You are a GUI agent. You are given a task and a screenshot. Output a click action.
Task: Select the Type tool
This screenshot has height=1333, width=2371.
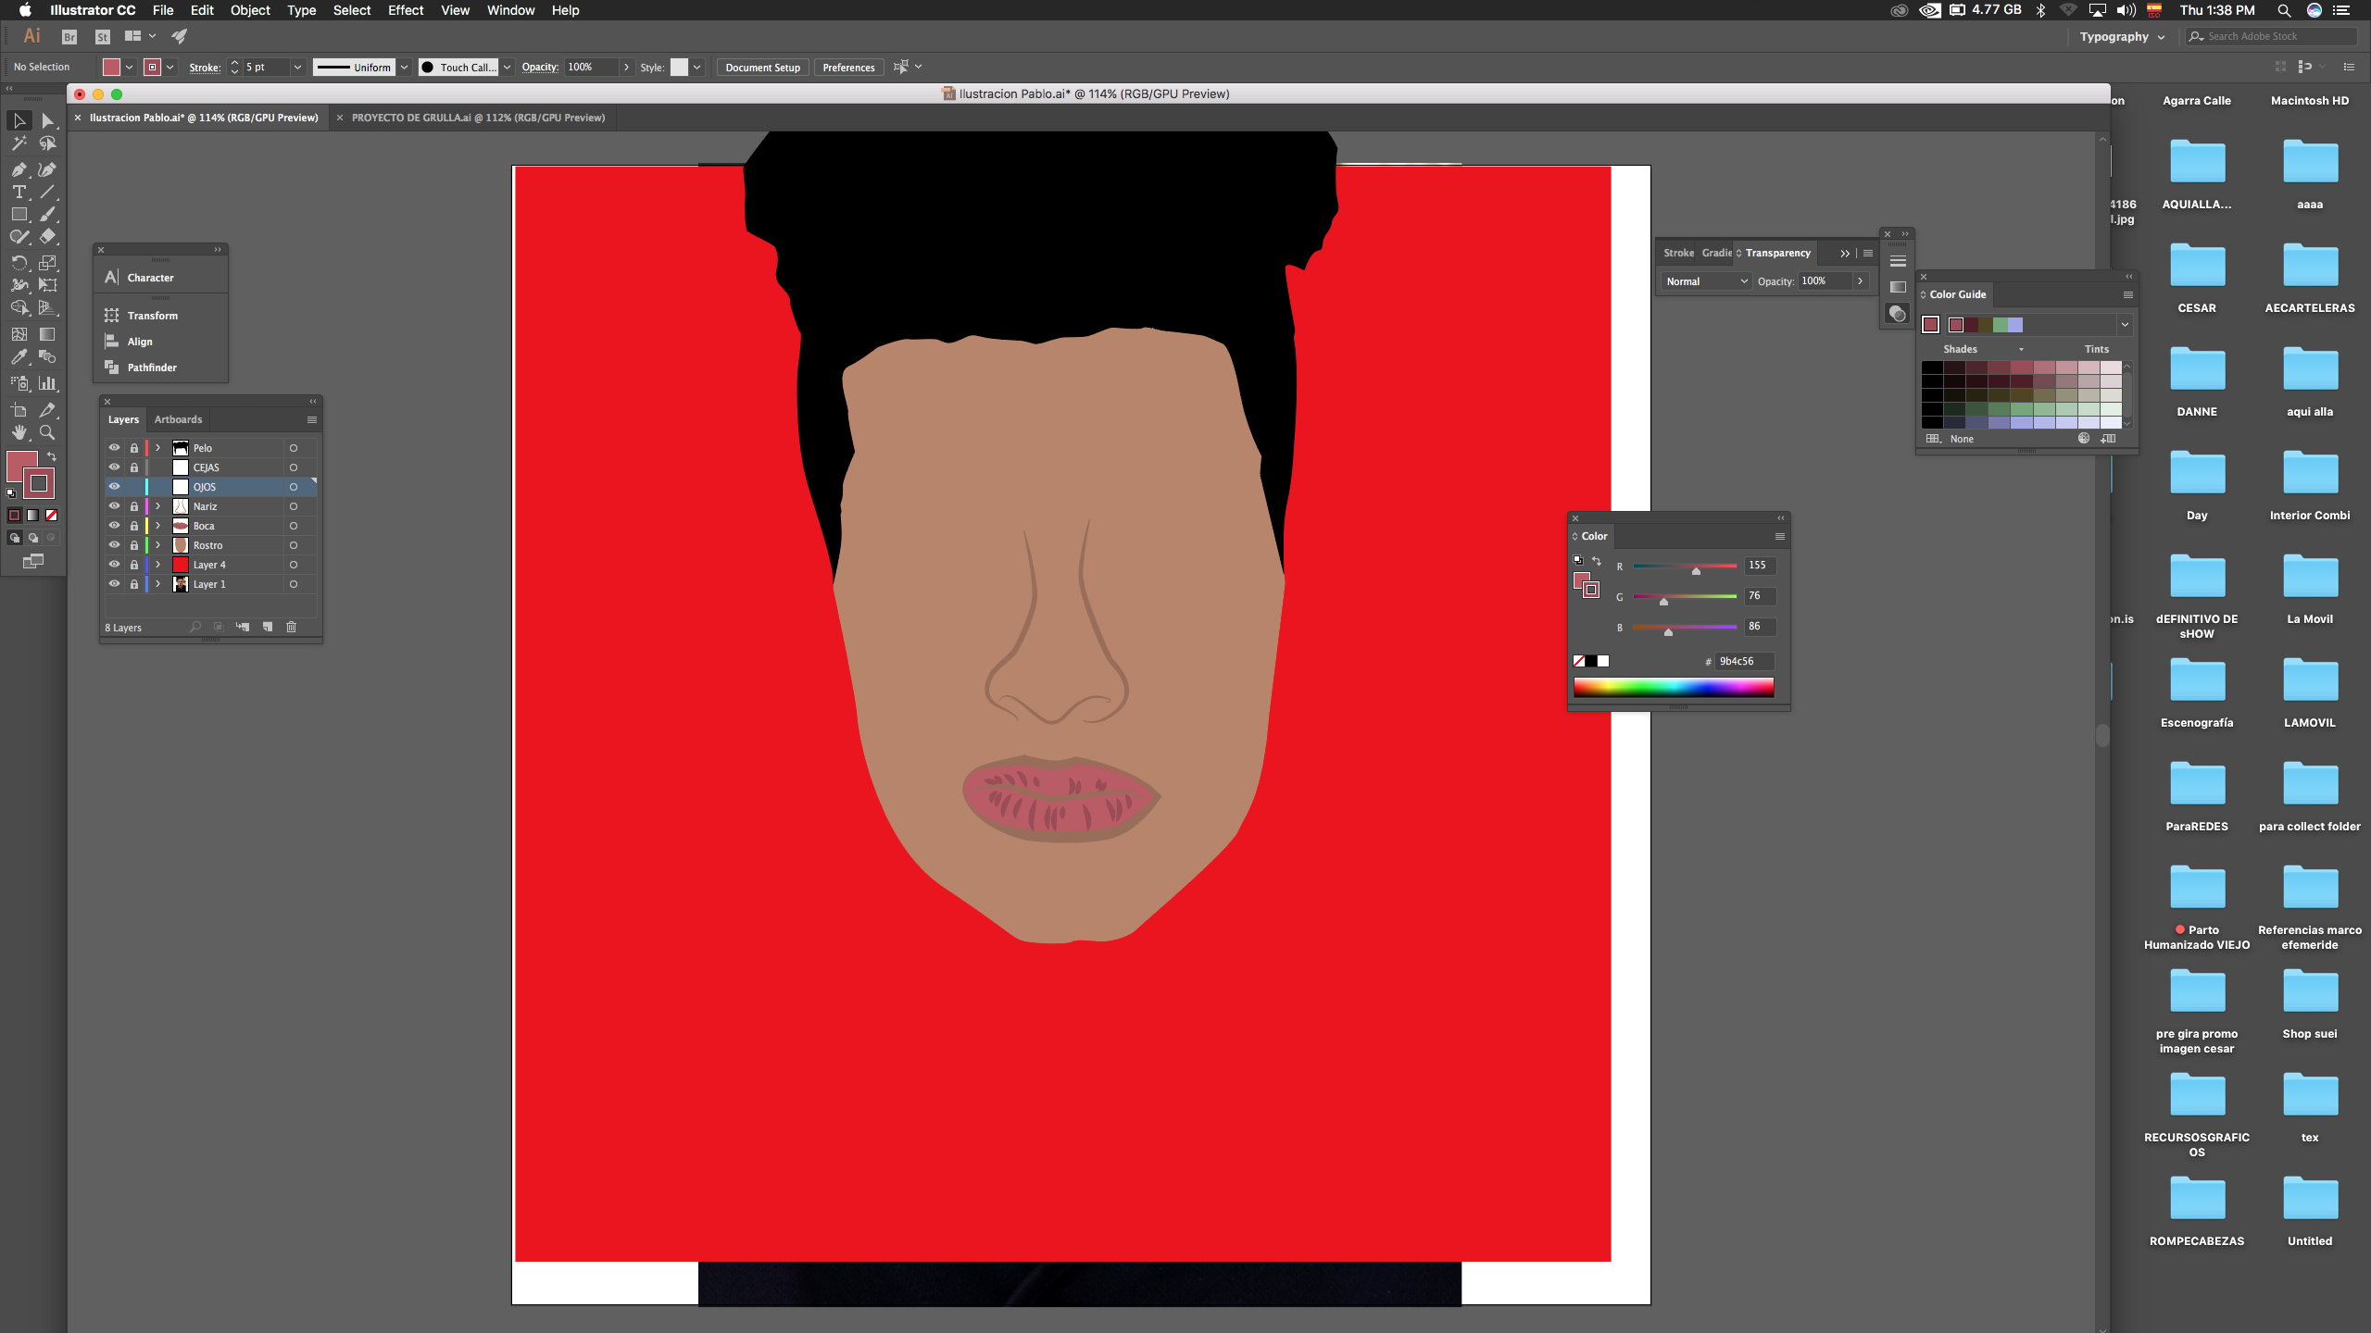(19, 192)
